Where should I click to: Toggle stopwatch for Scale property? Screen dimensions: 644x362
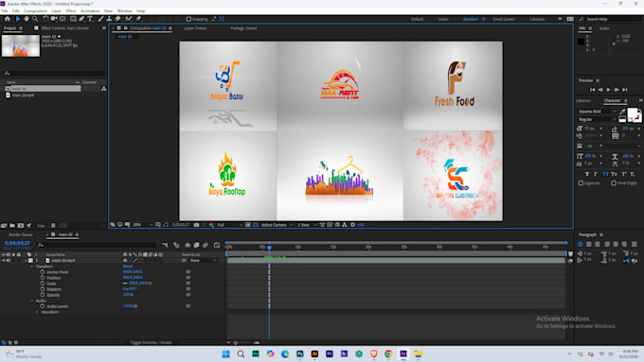click(x=43, y=284)
